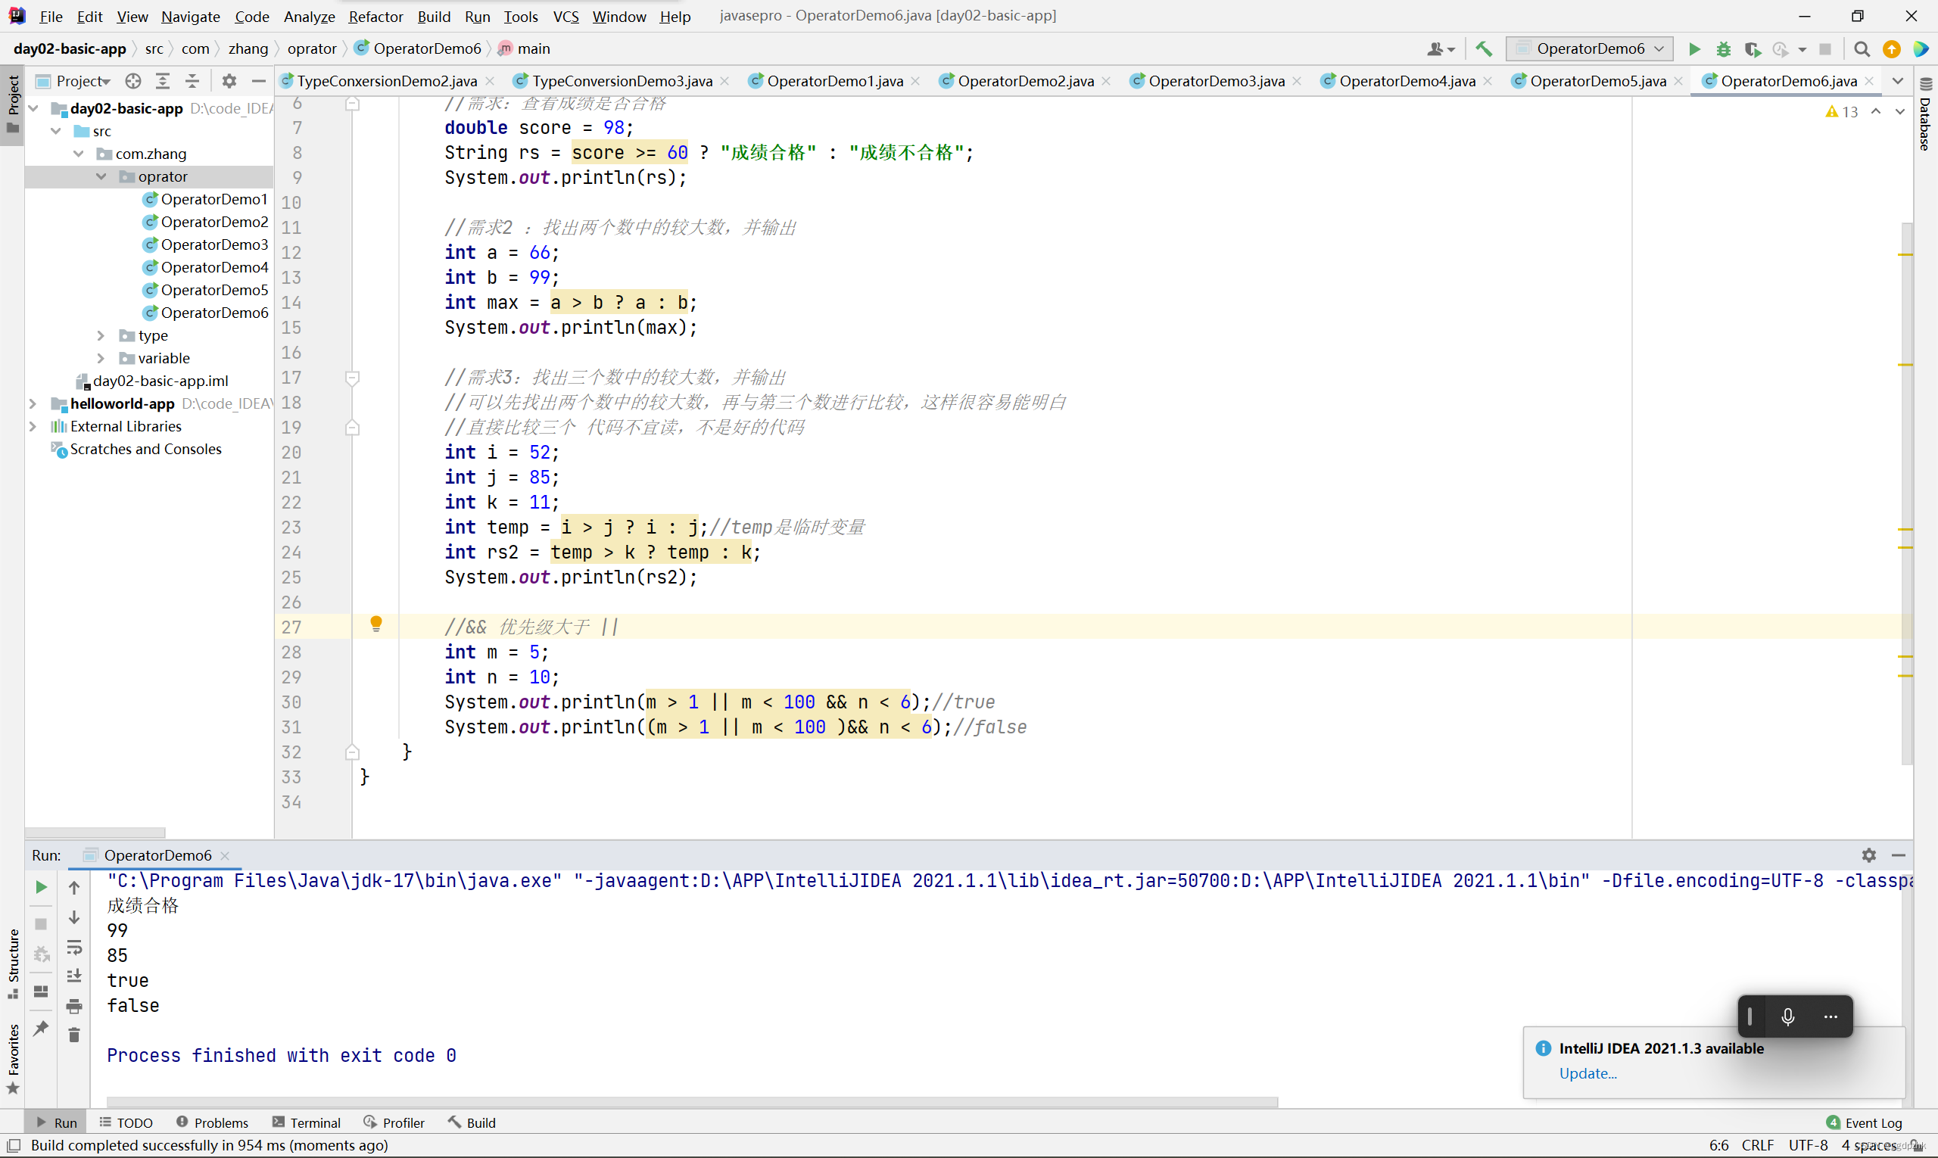Open Run panel settings gear
Screen dimensions: 1938x1158
click(x=1868, y=855)
